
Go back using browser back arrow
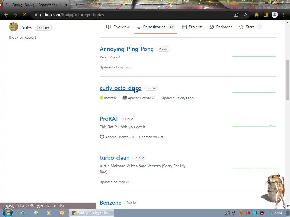6,15
